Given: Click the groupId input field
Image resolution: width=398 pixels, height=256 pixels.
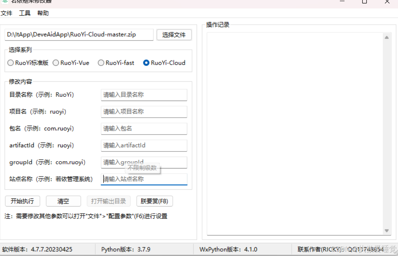Looking at the screenshot, I should click(144, 162).
